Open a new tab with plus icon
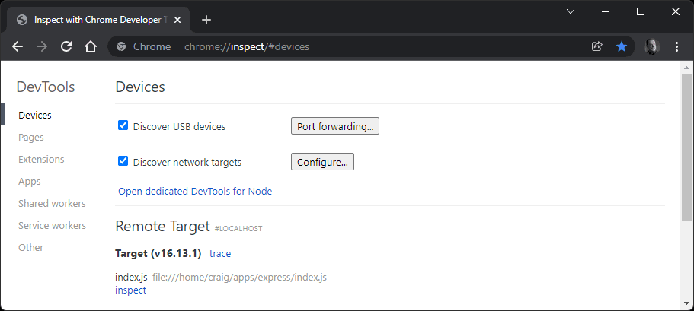694x311 pixels. (206, 20)
